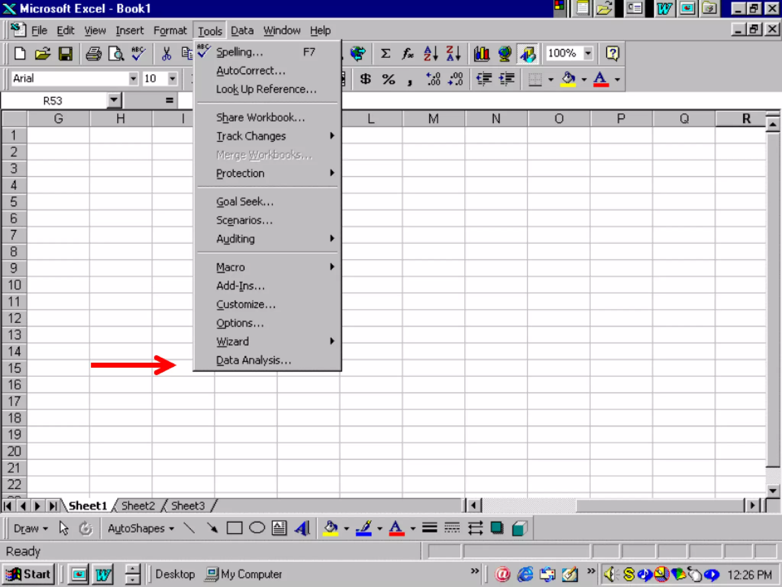Viewport: 782px width, 587px height.
Task: Open the font name dropdown
Action: [133, 79]
